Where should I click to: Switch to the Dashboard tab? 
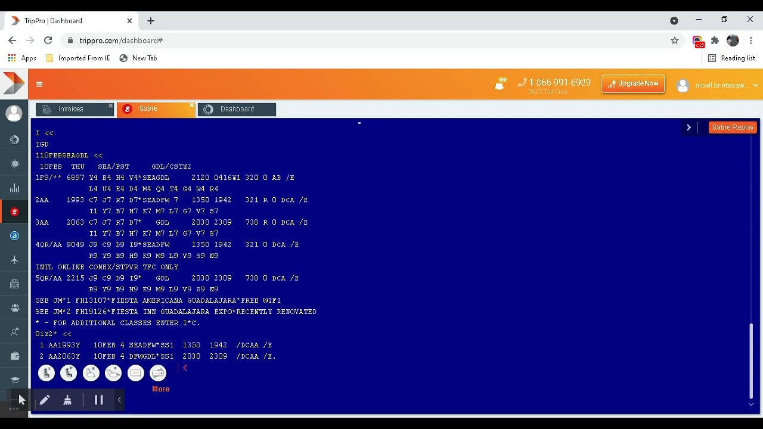point(237,109)
